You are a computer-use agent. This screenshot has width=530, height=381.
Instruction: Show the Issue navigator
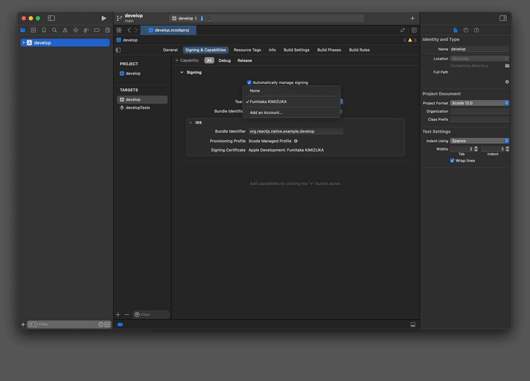[65, 30]
